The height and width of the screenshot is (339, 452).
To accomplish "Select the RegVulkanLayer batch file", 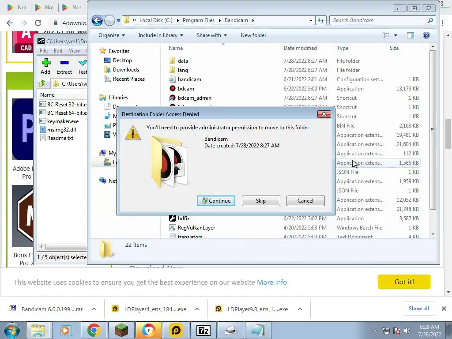I will click(x=196, y=228).
